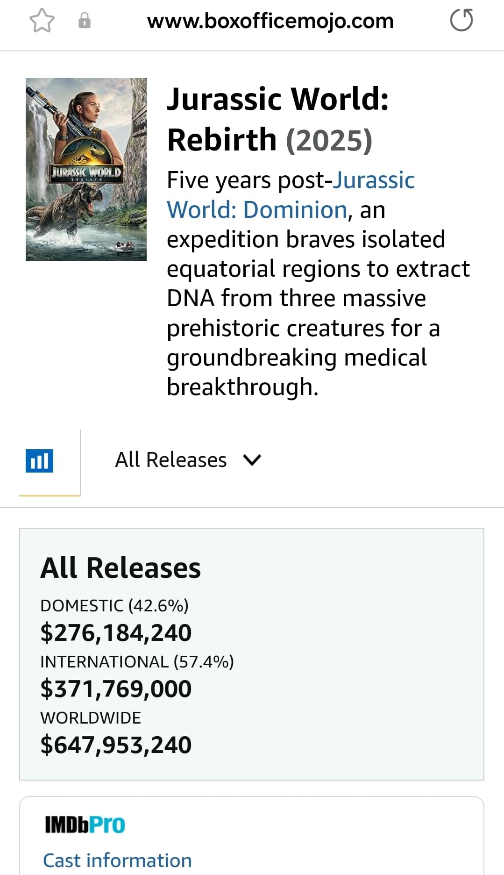Screen dimensions: 504x875
Task: Tap the domestic gross $276,184,240 figure
Action: 116,633
